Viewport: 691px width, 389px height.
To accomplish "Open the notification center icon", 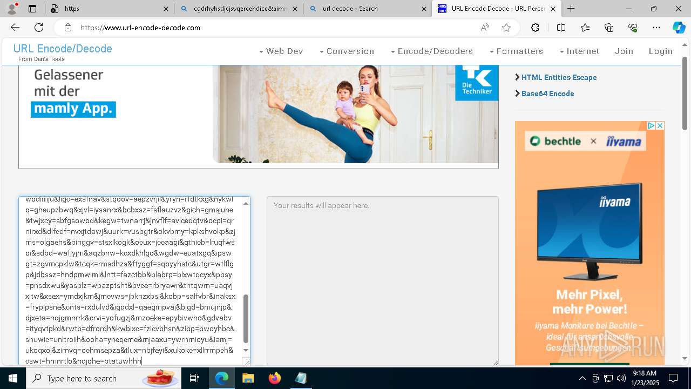I will pyautogui.click(x=673, y=378).
